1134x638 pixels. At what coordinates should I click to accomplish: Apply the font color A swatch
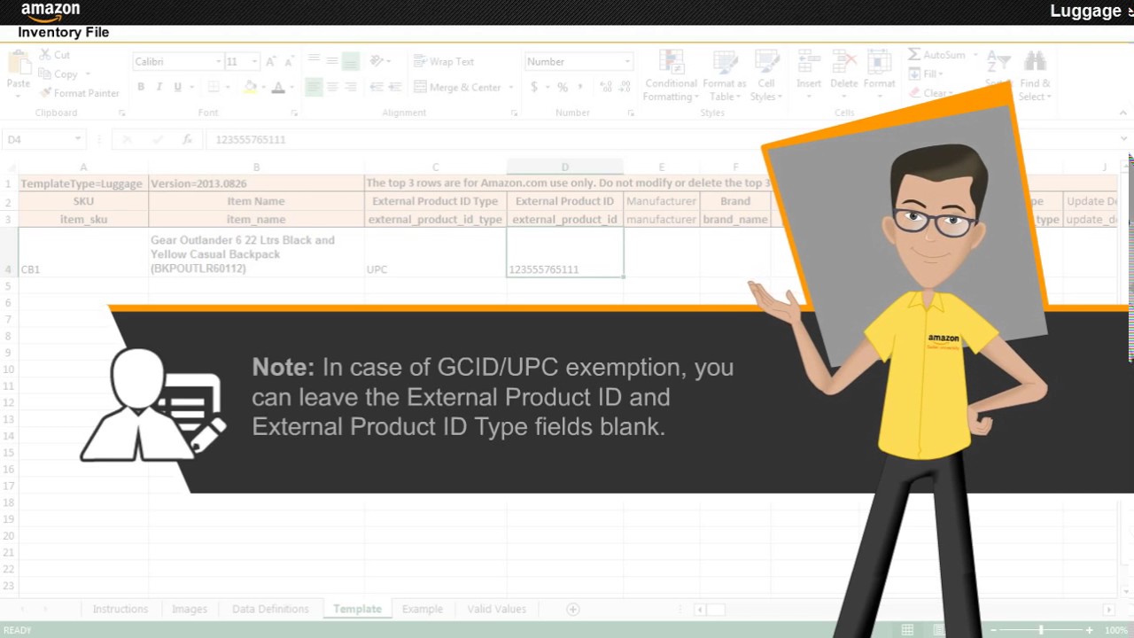(278, 87)
